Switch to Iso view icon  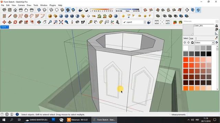[x=4, y=10]
